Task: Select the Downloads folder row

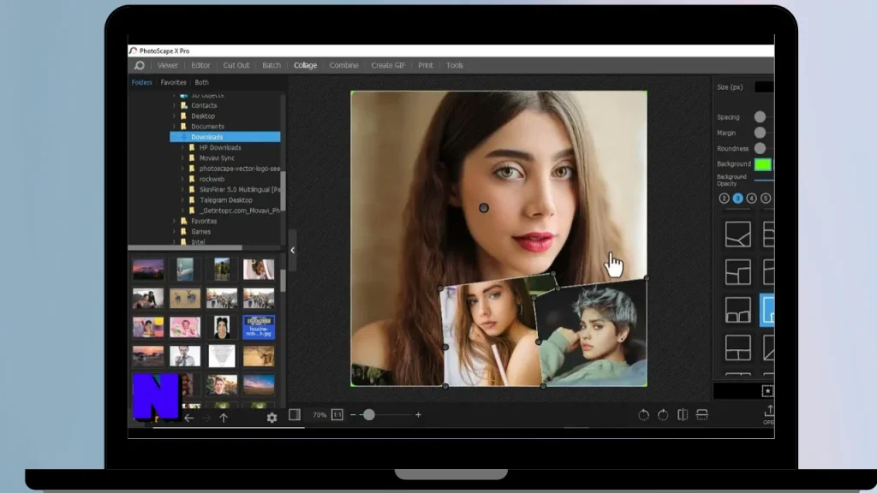Action: (x=225, y=137)
